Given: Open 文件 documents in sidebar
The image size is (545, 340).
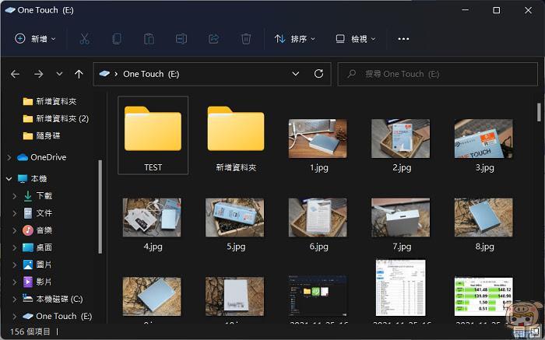Looking at the screenshot, I should (37, 213).
